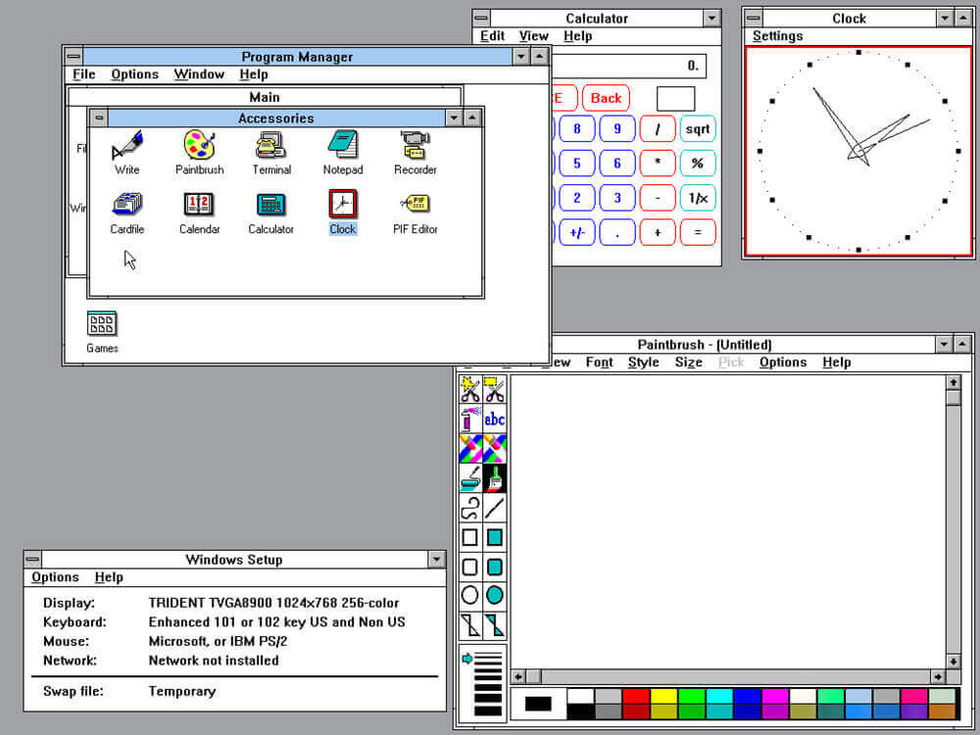
Task: Select the filled circle shape tool
Action: click(495, 595)
